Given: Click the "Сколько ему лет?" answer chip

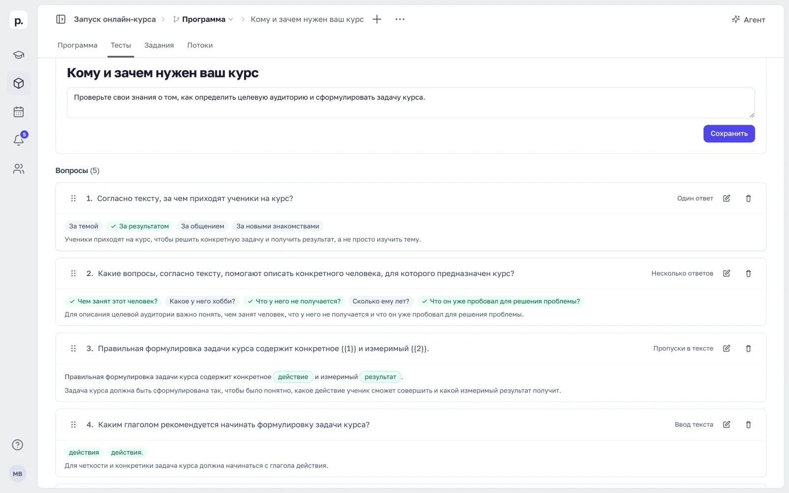Looking at the screenshot, I should [381, 301].
